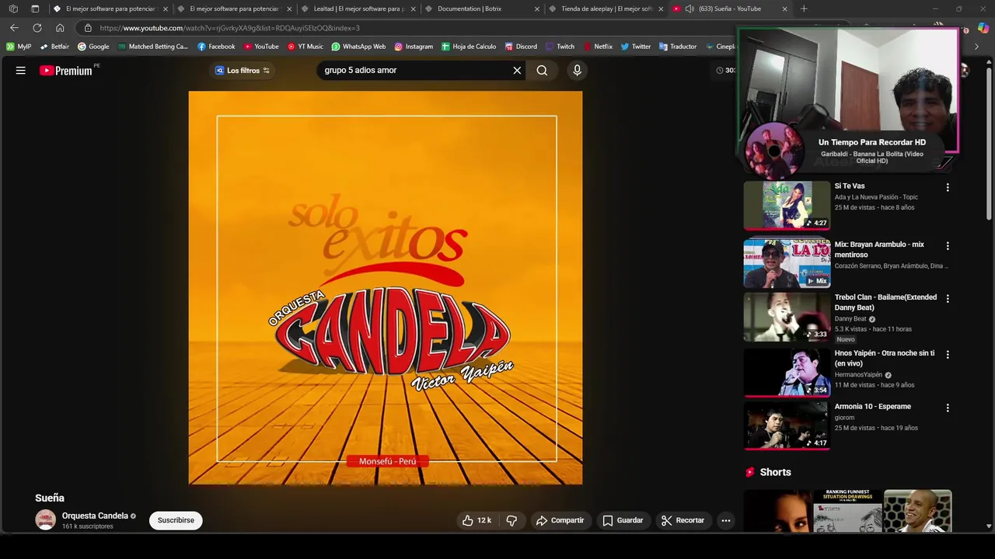Open more actions ellipsis beside Recortar

point(725,520)
